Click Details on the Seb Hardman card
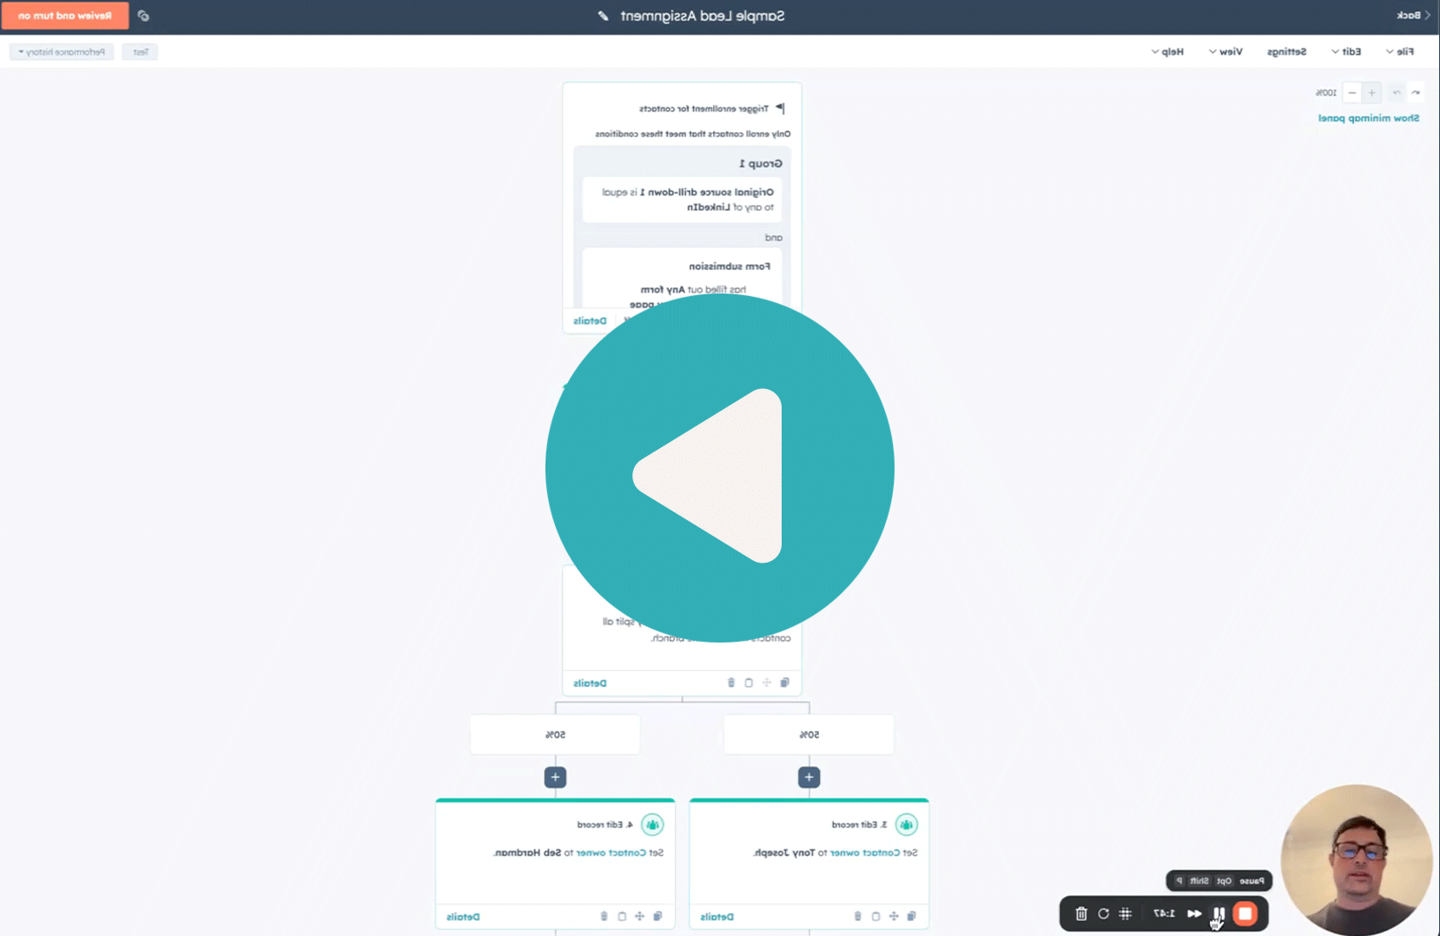The image size is (1440, 936). 463,916
